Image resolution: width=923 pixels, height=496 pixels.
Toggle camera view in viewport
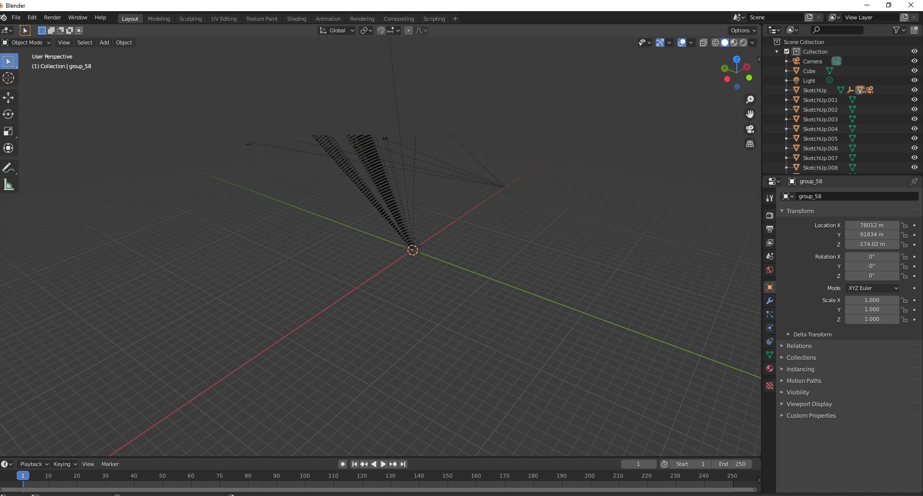pyautogui.click(x=749, y=129)
